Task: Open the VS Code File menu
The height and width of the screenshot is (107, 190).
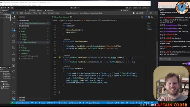Action: [x=17, y=13]
